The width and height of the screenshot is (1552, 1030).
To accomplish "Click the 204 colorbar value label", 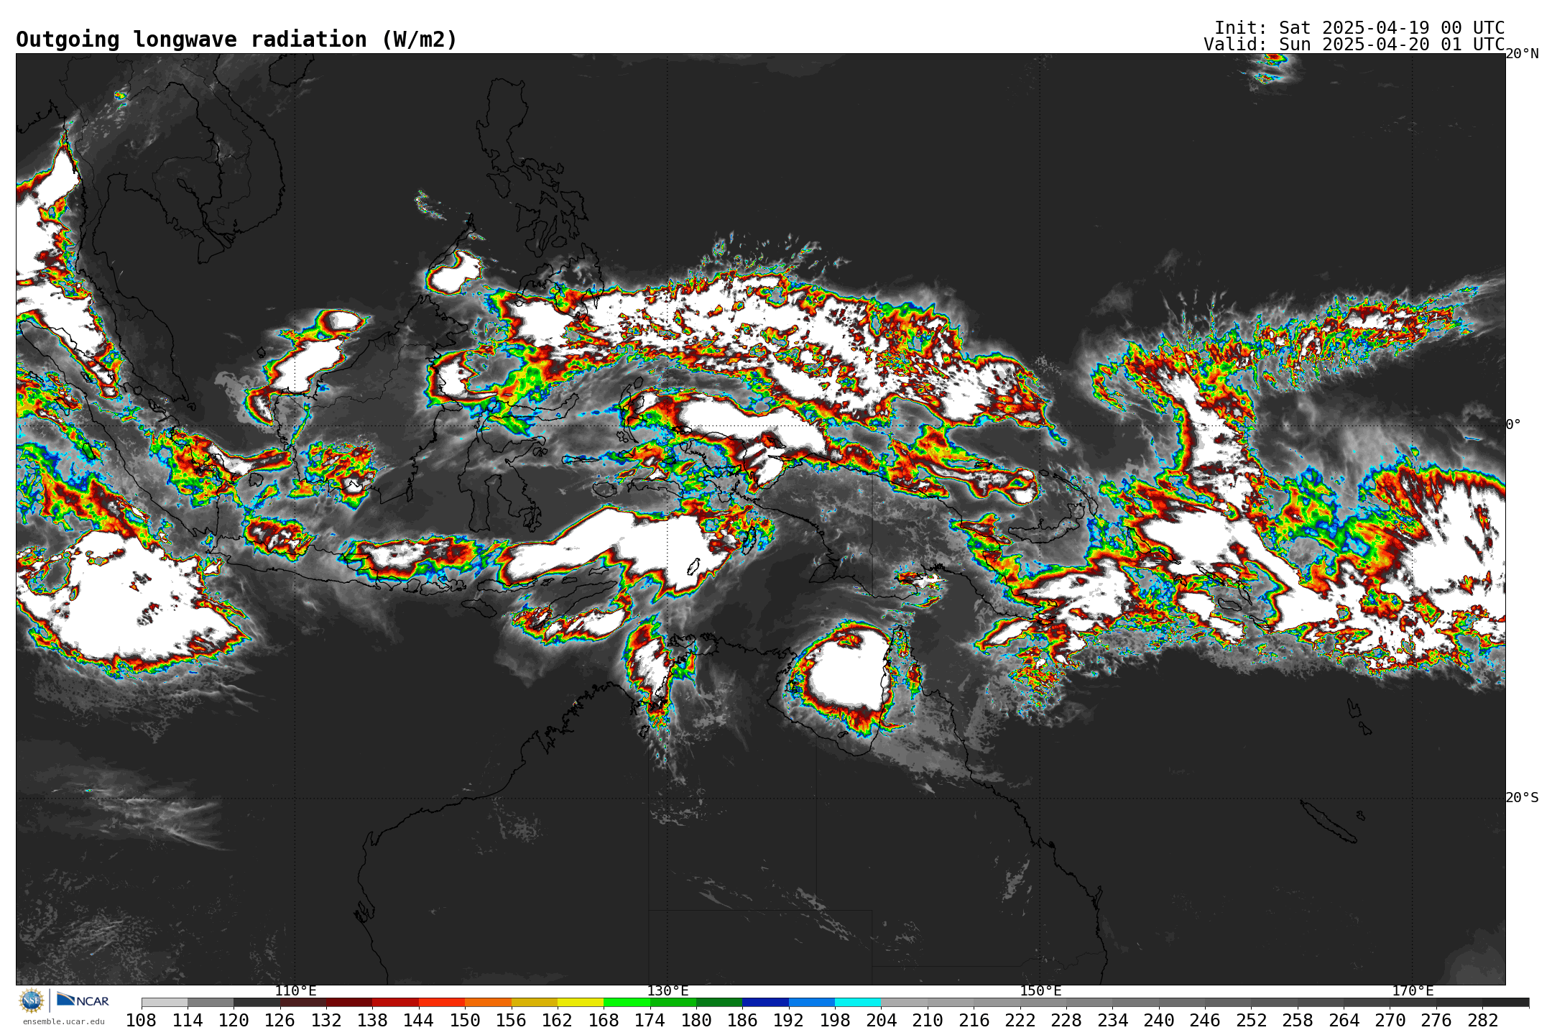I will (x=881, y=1020).
